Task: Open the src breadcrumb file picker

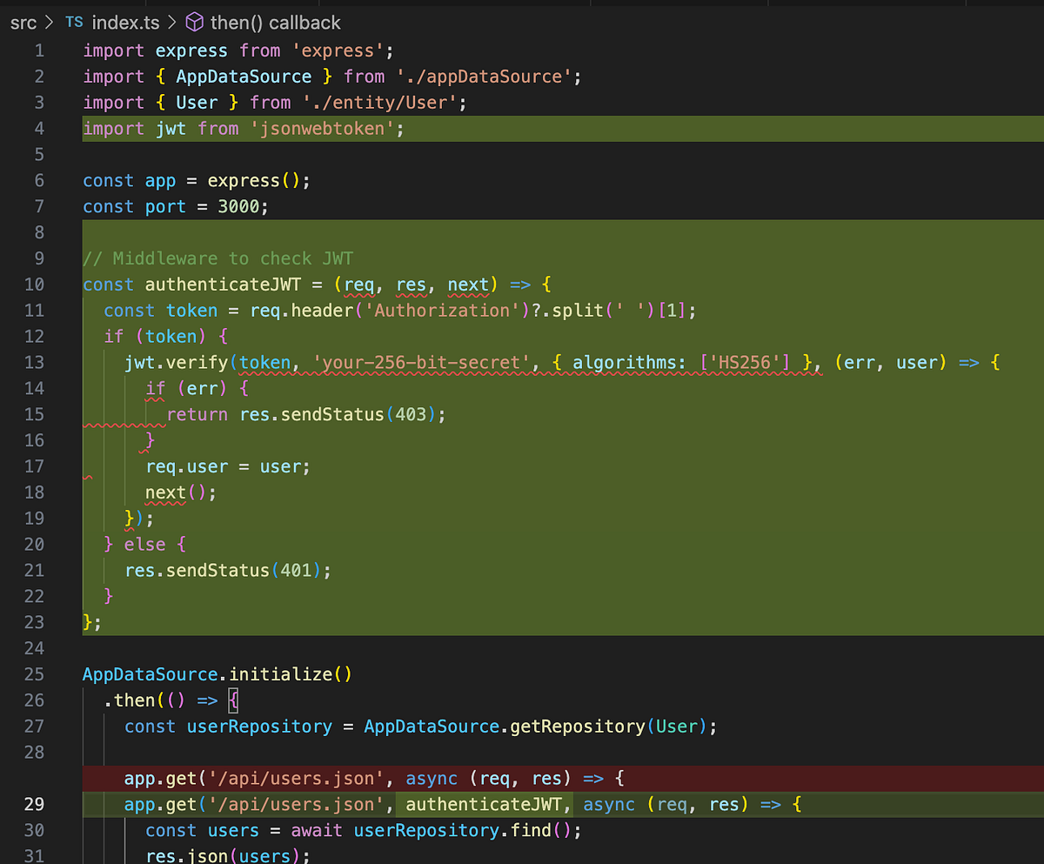Action: coord(23,23)
